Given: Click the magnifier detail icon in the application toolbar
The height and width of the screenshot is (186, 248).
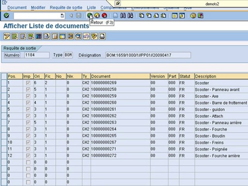Looking at the screenshot, I should coord(78,36).
